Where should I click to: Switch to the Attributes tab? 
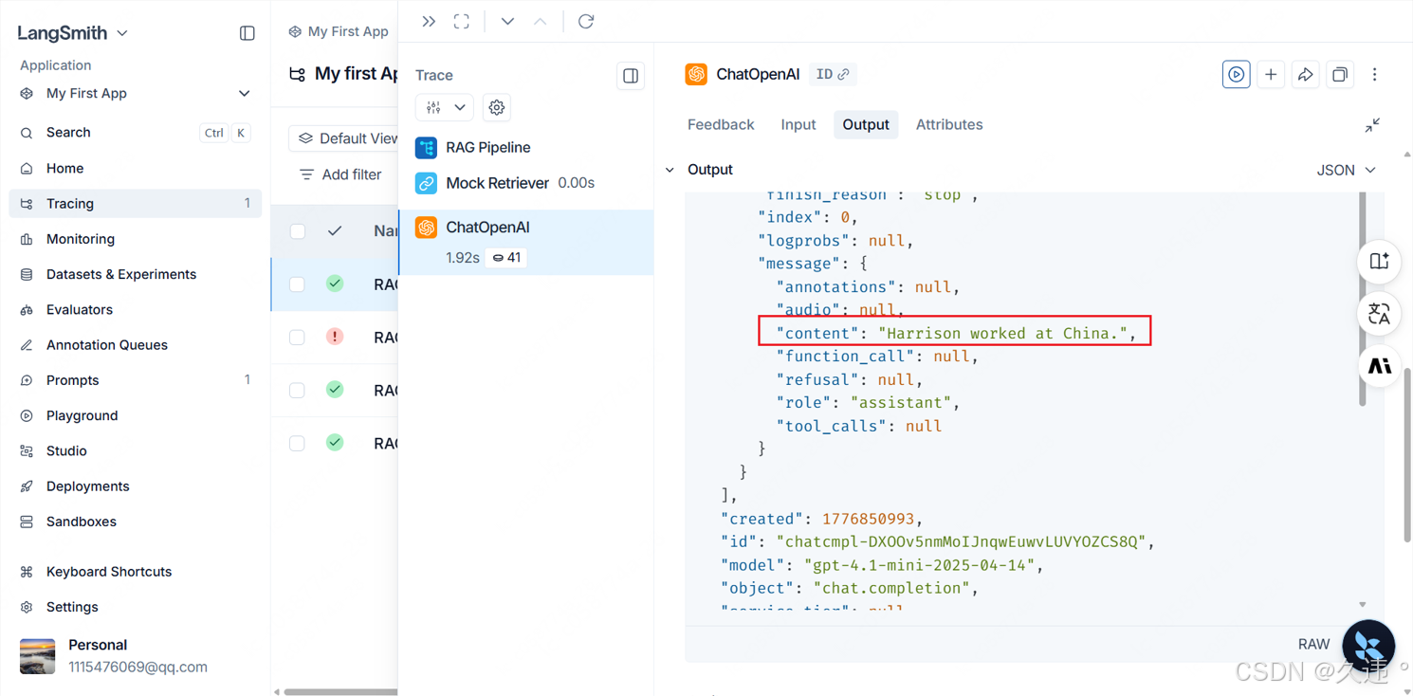click(x=949, y=124)
